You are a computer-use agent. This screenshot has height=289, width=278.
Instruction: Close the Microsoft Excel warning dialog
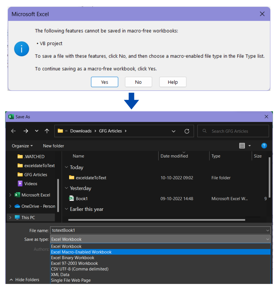pyautogui.click(x=262, y=14)
